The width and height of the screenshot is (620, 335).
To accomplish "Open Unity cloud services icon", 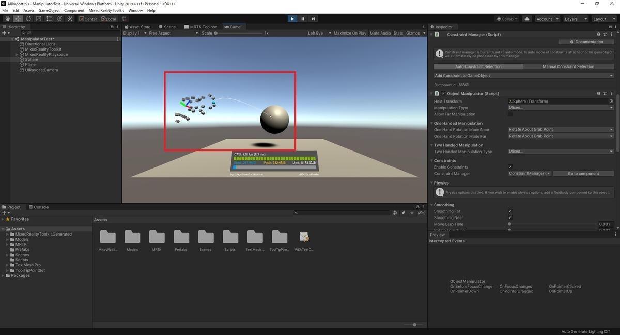I will click(x=527, y=19).
